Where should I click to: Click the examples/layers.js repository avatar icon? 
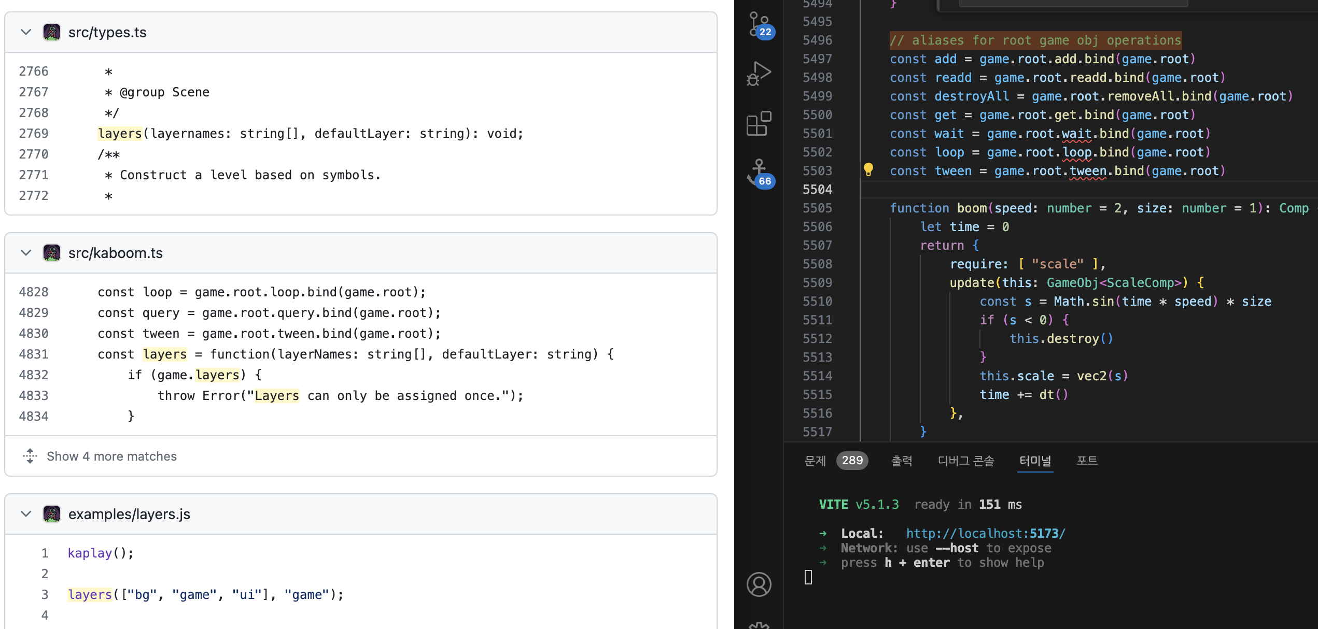point(52,514)
